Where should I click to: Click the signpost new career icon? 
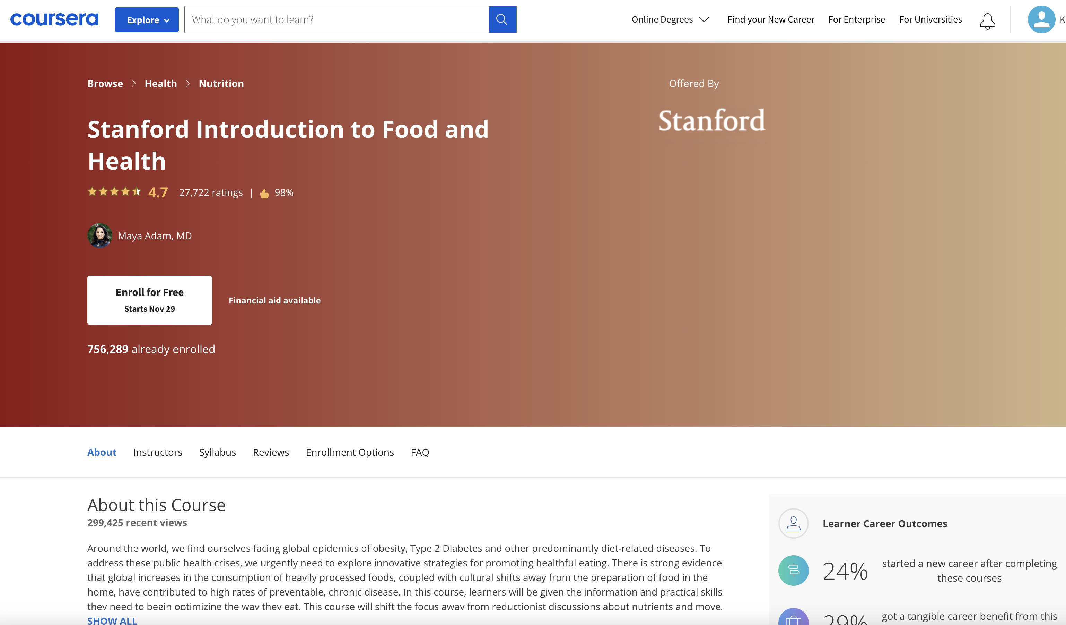(793, 571)
